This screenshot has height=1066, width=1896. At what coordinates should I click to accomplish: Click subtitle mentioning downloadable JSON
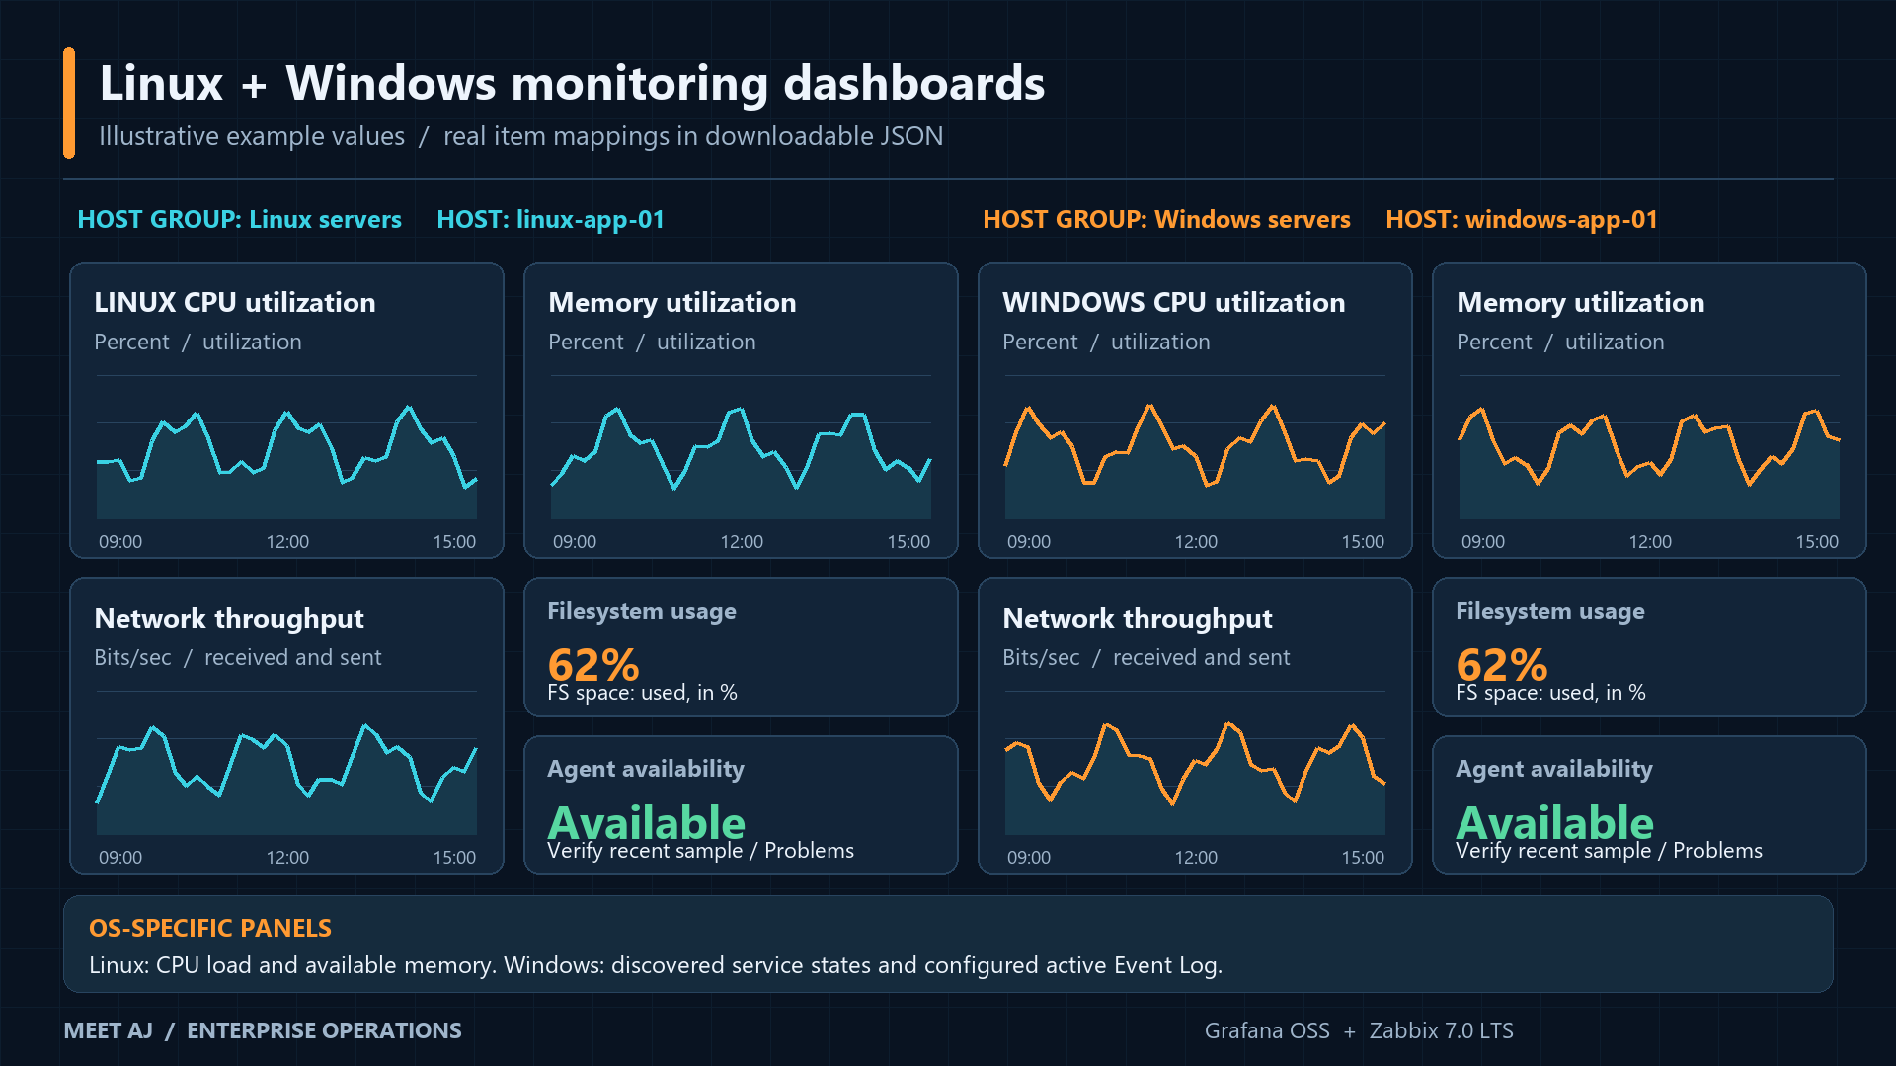pyautogui.click(x=520, y=136)
